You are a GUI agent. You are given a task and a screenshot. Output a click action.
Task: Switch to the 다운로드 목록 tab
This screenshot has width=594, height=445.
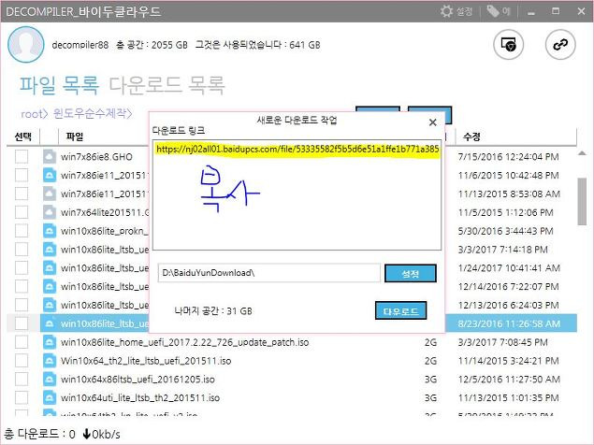tap(167, 85)
